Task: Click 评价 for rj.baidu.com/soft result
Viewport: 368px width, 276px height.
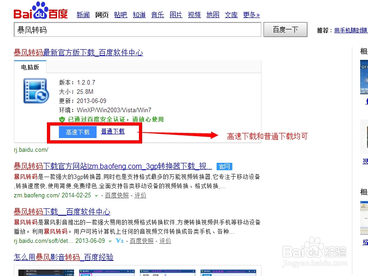Action: pos(165,241)
